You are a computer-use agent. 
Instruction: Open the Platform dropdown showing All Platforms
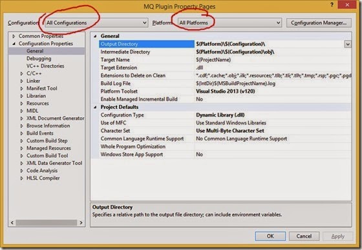pos(229,23)
